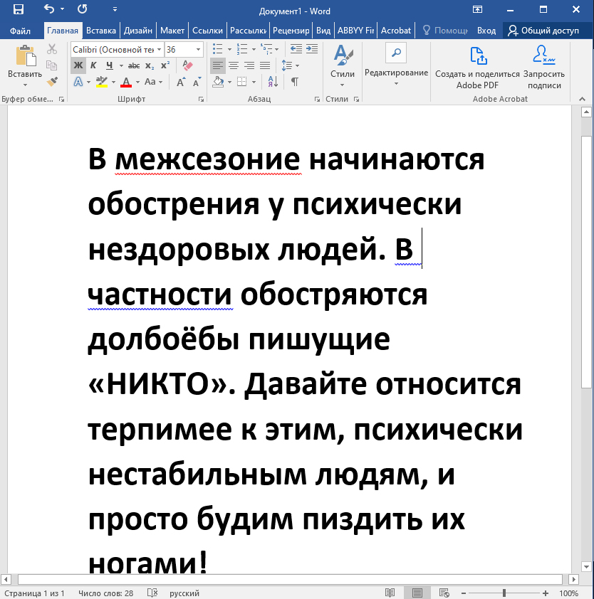Switch to Web Layout view
The height and width of the screenshot is (599, 594).
point(444,593)
